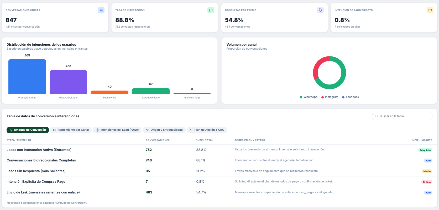Click 'Distribución de intenciones de los usuarios' title
Screen dimensions: 439x210
(41, 45)
